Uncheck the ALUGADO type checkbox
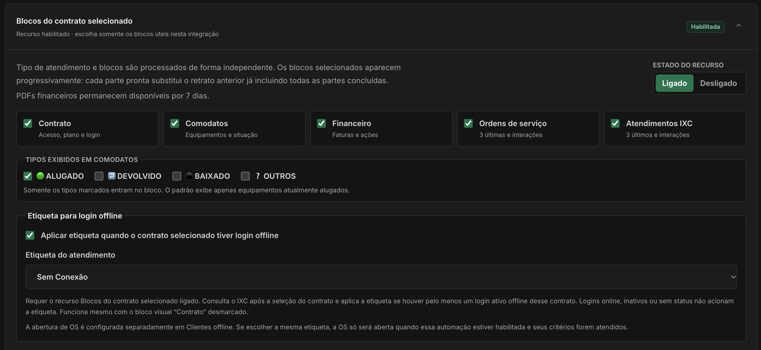Image resolution: width=761 pixels, height=350 pixels. (28, 176)
